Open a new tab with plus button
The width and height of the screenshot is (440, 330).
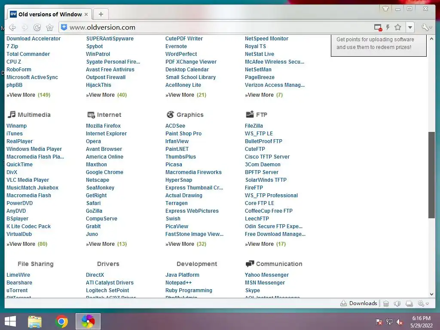(101, 14)
